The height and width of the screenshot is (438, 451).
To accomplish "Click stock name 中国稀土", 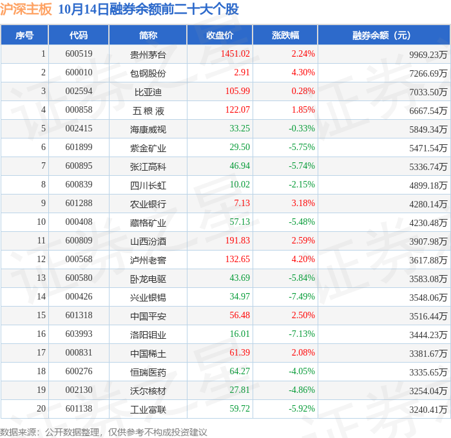I will tap(148, 354).
